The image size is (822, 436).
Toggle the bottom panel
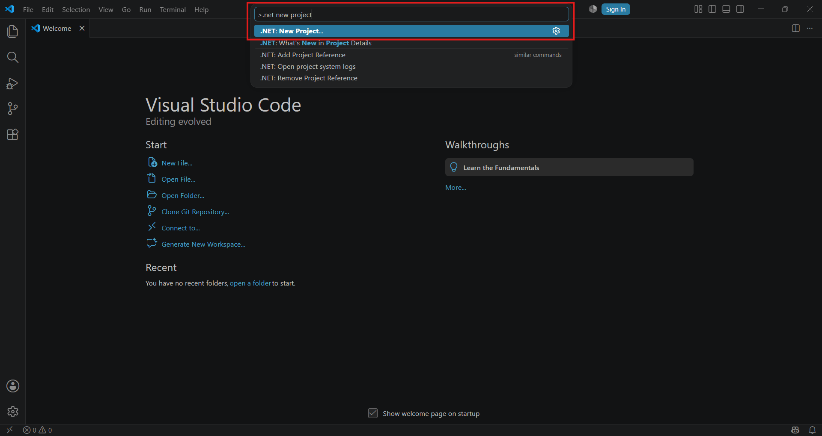(x=726, y=9)
